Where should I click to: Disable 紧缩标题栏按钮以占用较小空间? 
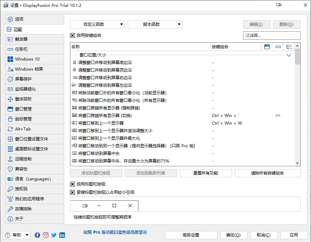click(72, 193)
